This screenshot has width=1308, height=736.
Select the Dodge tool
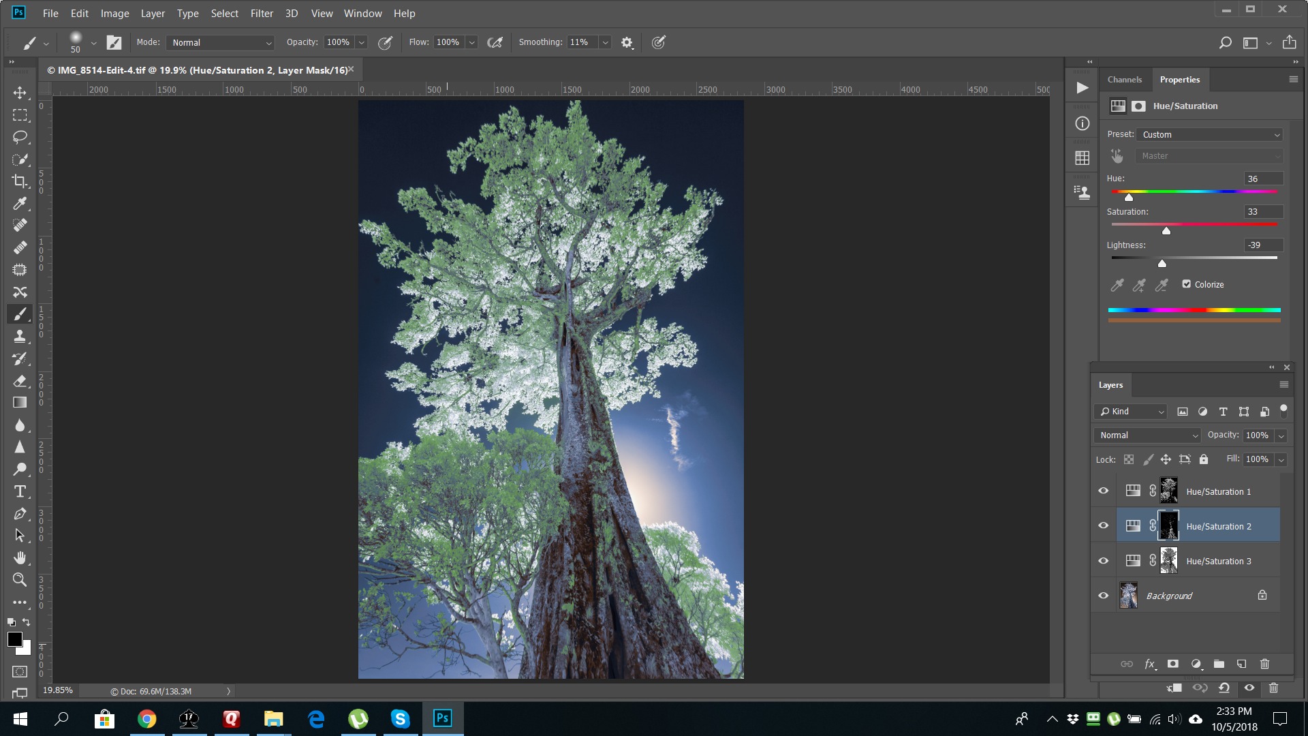[x=20, y=470]
